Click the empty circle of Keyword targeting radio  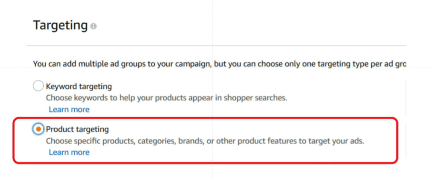(x=38, y=86)
